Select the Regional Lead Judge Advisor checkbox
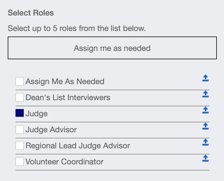This screenshot has width=224, height=181. point(20,146)
